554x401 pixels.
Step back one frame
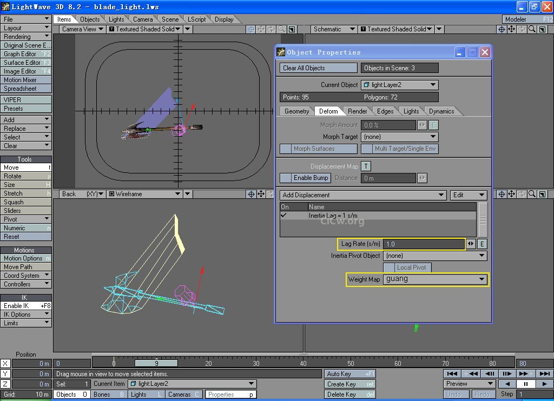point(489,373)
